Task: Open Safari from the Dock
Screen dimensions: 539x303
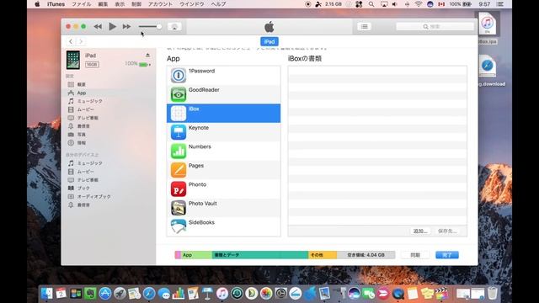Action: [x=149, y=294]
